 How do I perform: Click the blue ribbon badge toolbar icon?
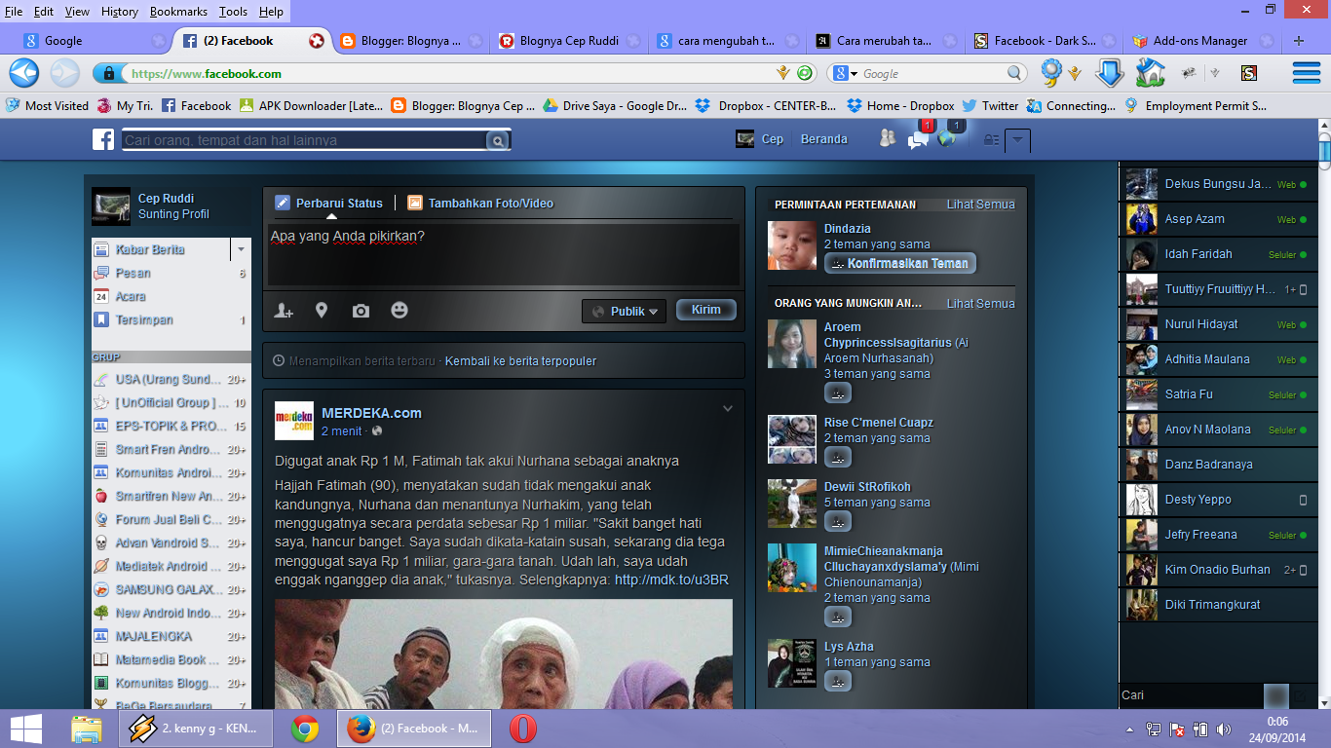1050,72
